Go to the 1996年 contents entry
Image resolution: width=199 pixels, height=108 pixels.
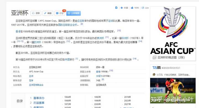(x=97, y=101)
